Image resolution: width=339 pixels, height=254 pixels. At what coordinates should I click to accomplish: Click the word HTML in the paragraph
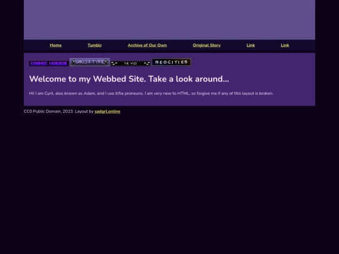[x=183, y=93]
